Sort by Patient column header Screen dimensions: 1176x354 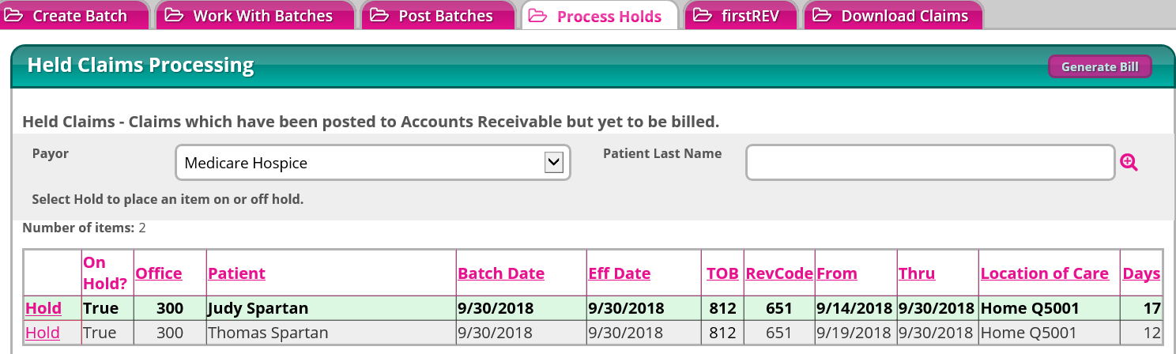click(x=236, y=273)
